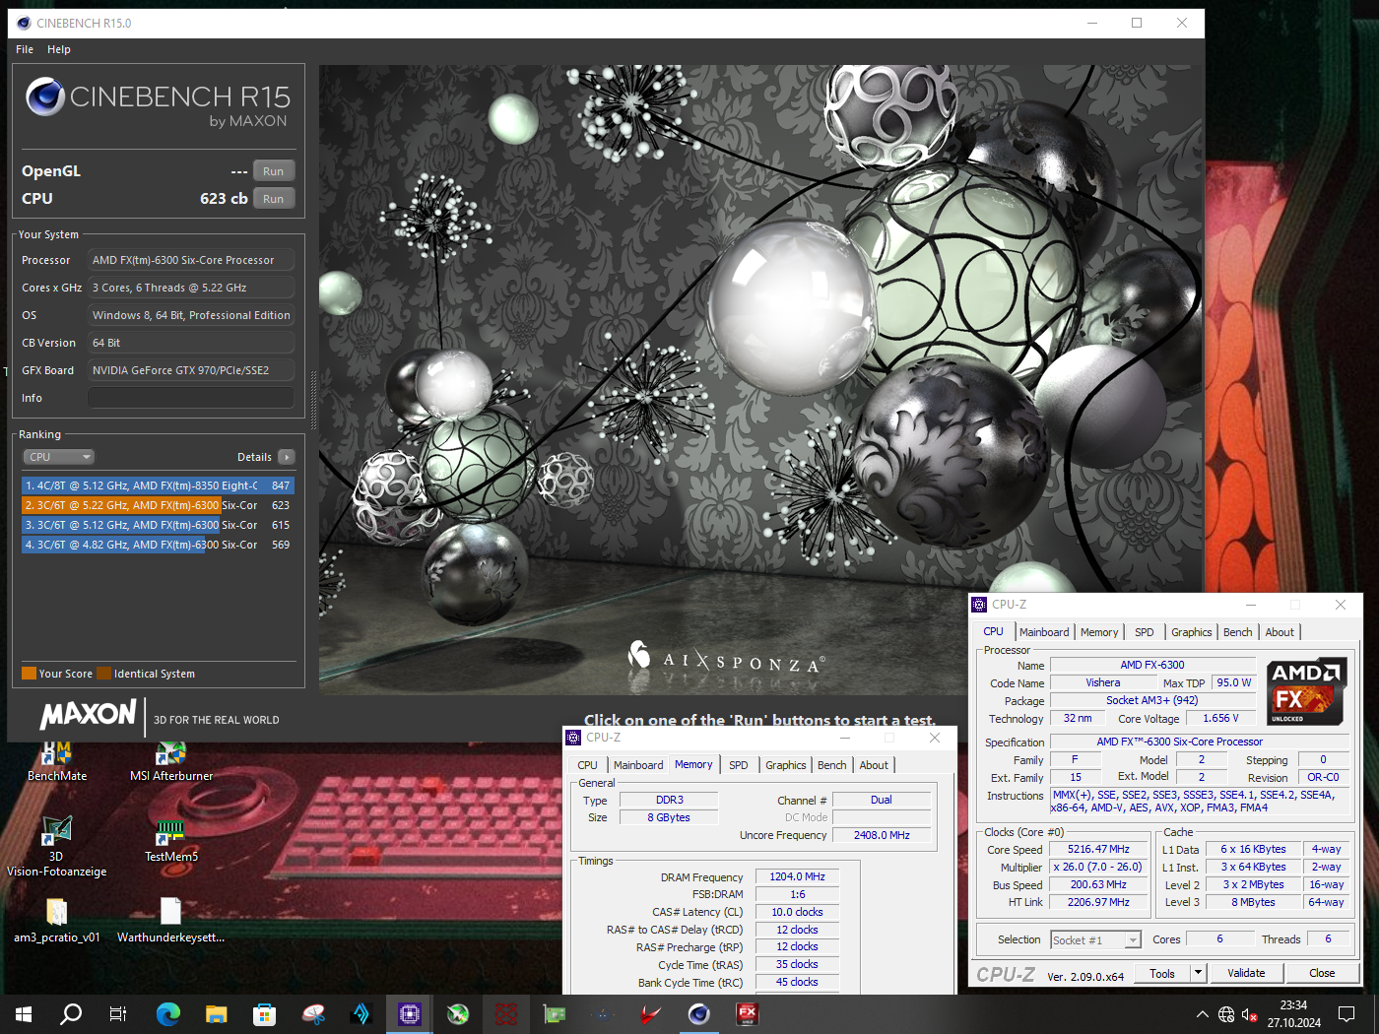The height and width of the screenshot is (1034, 1379).
Task: Launch Microsoft Edge from taskbar
Action: [x=168, y=1014]
